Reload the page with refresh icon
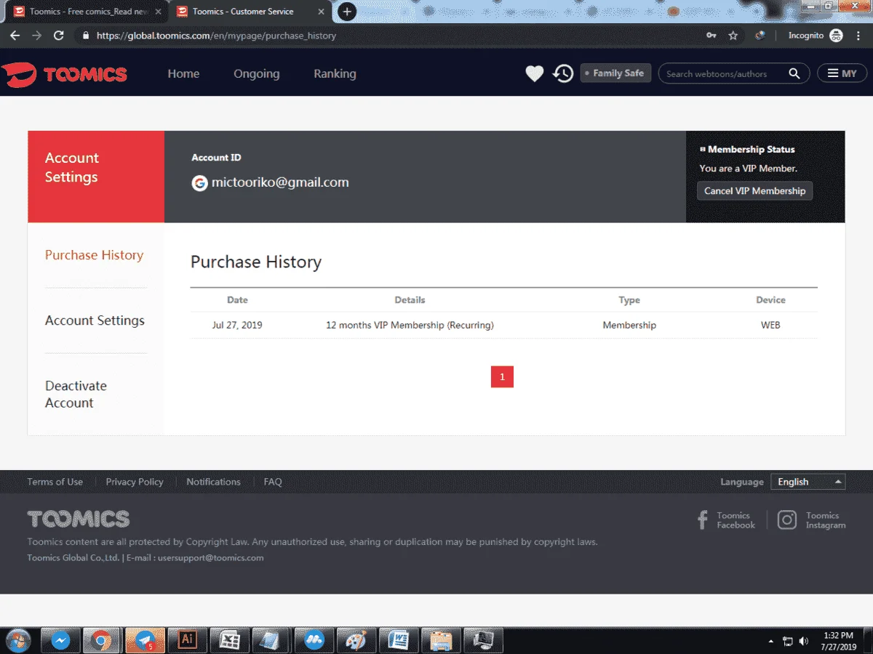873x654 pixels. click(x=60, y=35)
